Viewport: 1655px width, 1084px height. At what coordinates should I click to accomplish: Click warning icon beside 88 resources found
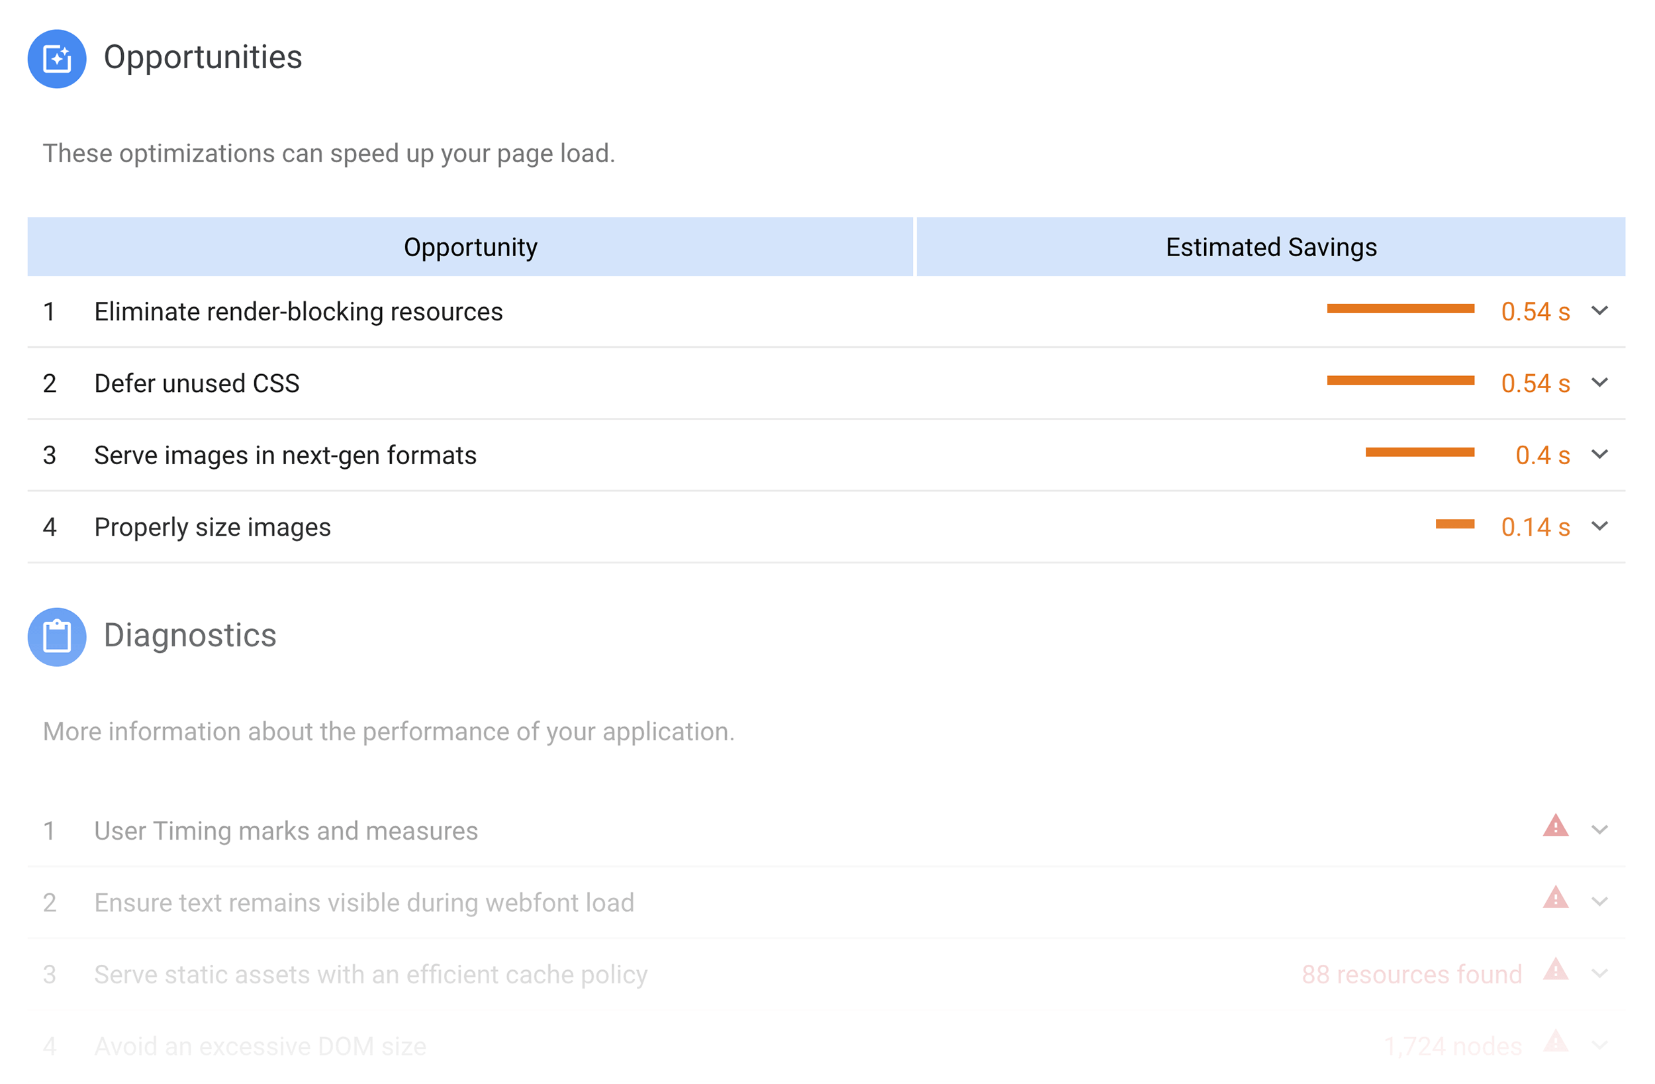pyautogui.click(x=1556, y=969)
